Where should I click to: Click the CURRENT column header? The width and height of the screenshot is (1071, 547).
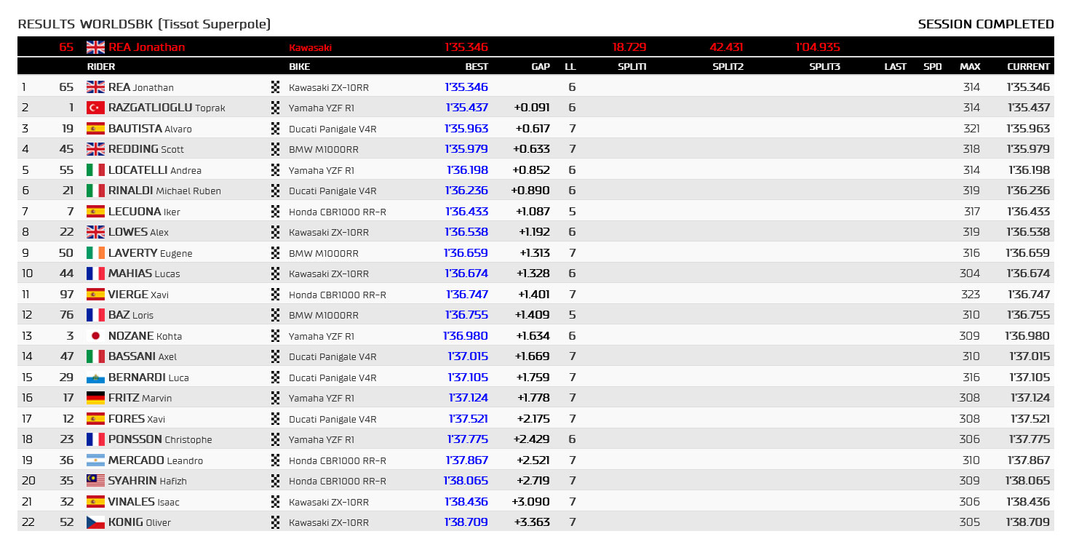tap(1029, 66)
